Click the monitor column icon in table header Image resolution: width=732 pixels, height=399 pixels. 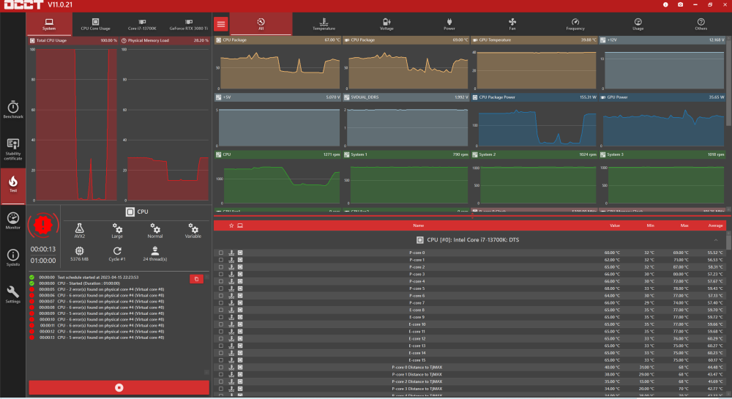[x=240, y=225]
